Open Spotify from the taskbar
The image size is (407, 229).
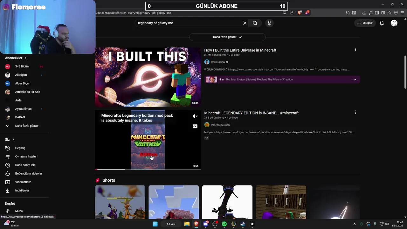coord(224,224)
